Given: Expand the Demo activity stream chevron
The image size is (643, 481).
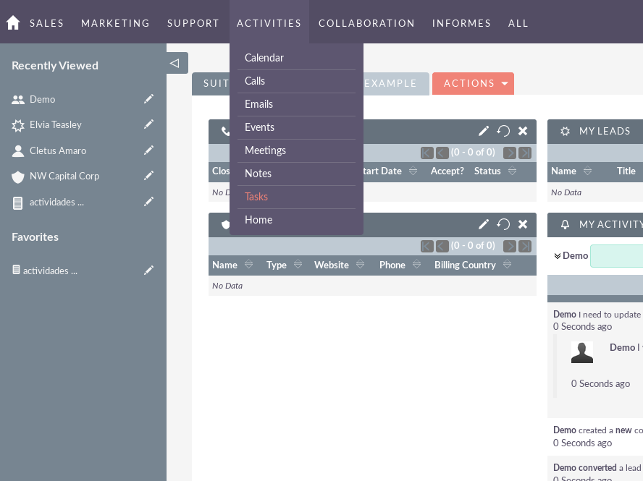Looking at the screenshot, I should tap(558, 256).
